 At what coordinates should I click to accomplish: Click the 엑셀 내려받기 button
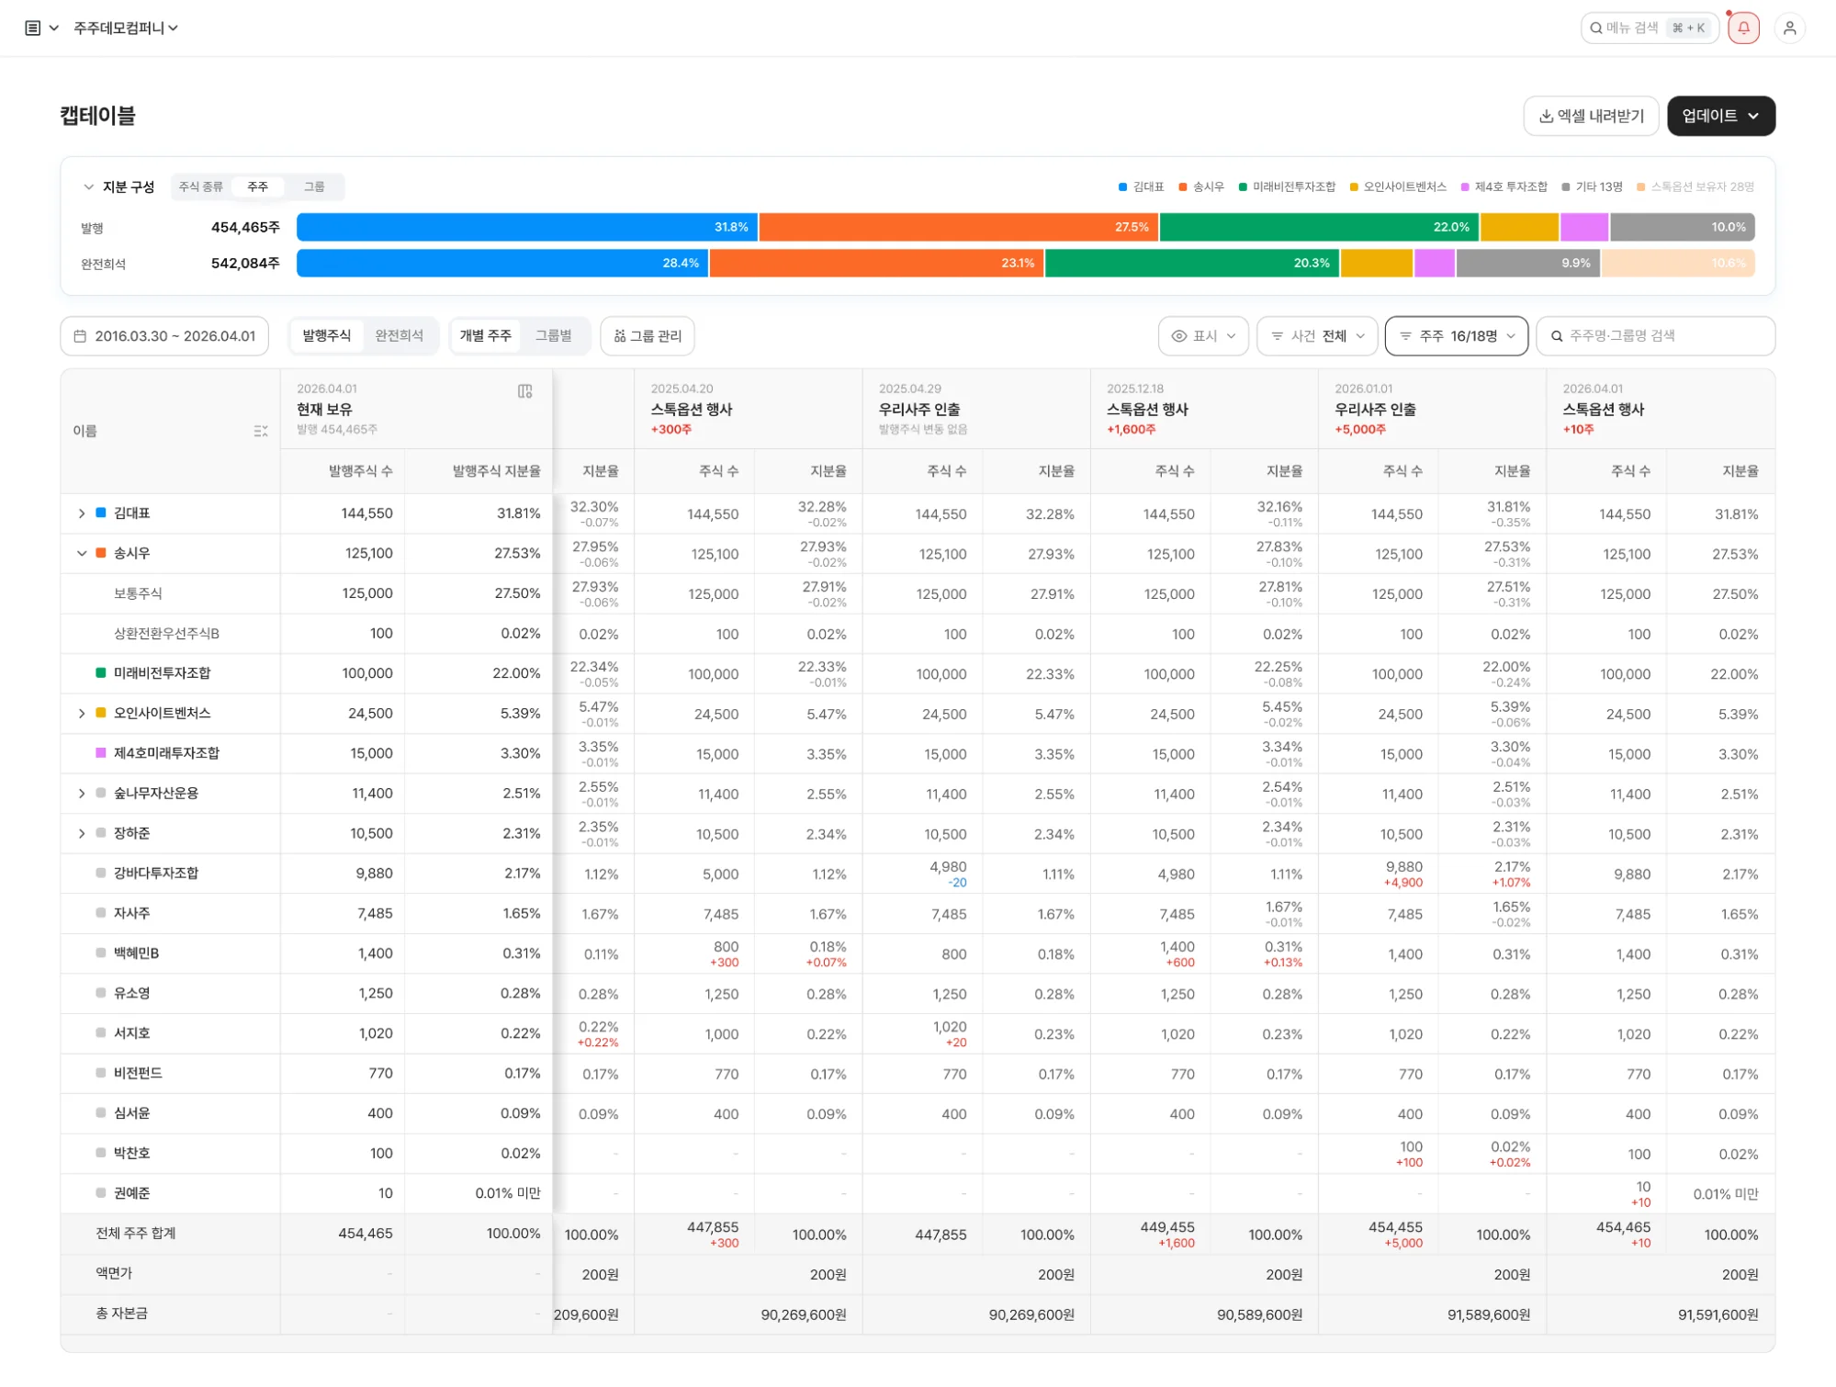pos(1591,117)
